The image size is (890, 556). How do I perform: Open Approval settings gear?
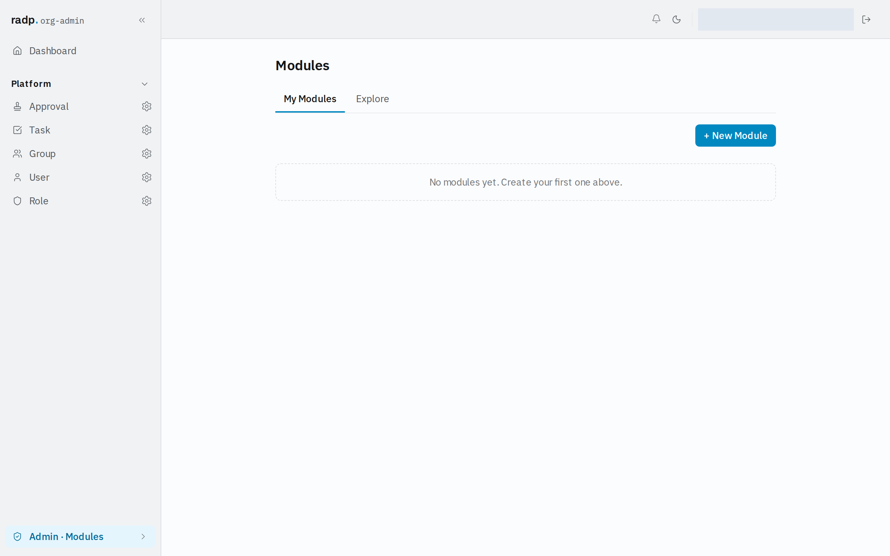(147, 106)
